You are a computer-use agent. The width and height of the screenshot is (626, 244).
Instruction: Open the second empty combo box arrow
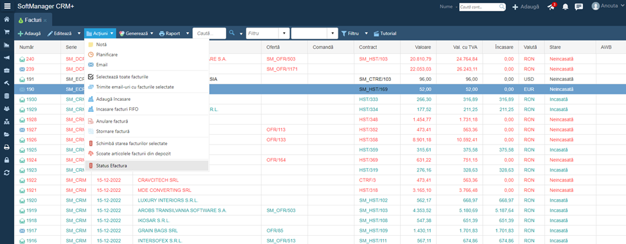click(x=333, y=33)
